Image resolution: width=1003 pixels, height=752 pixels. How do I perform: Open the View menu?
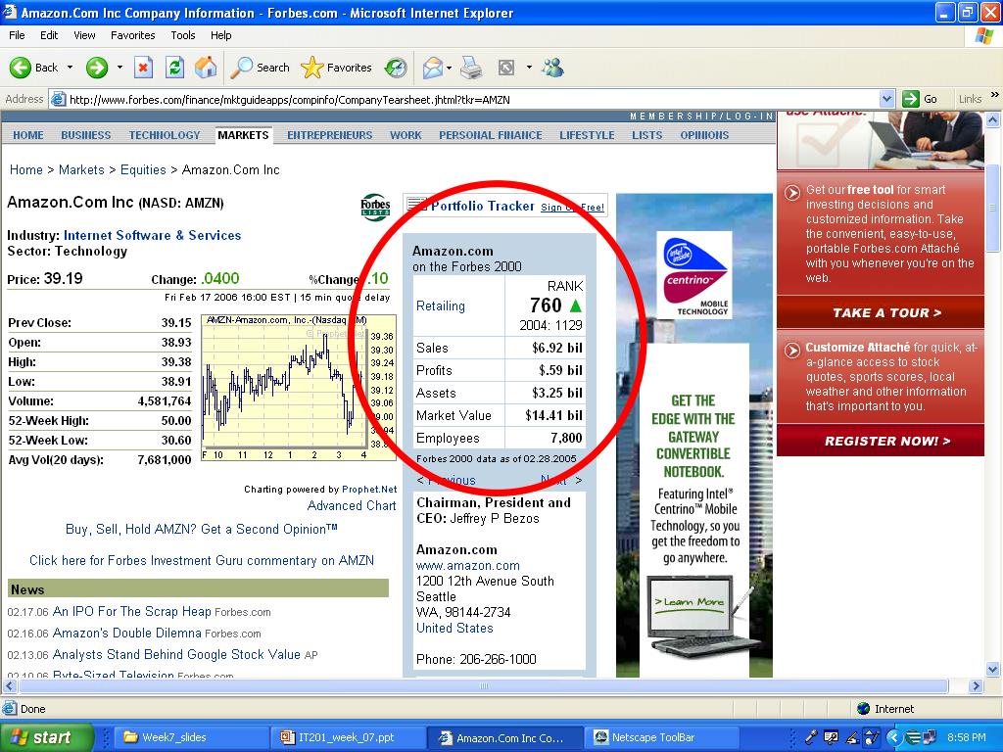point(84,35)
